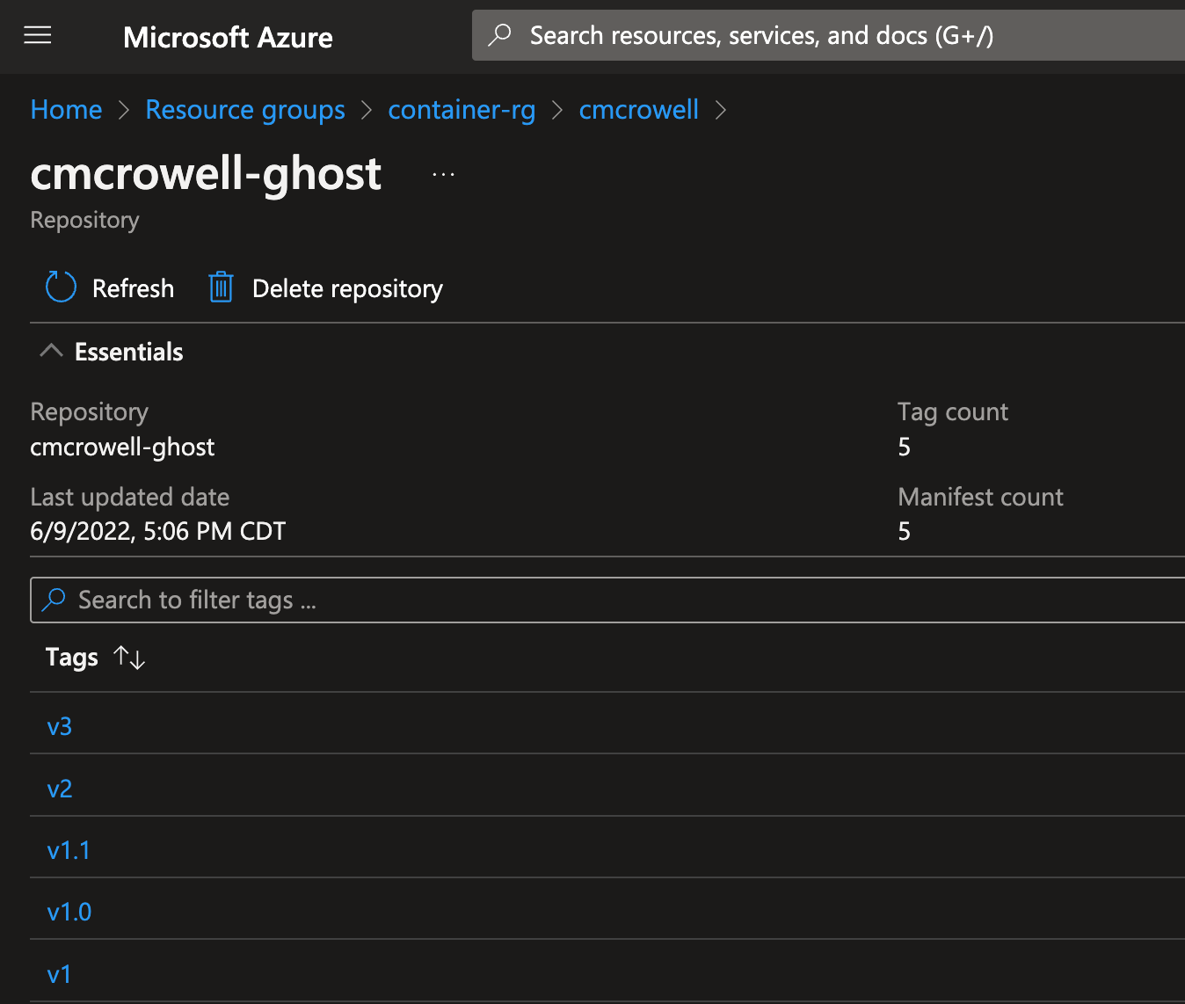Open tag v1

point(59,974)
